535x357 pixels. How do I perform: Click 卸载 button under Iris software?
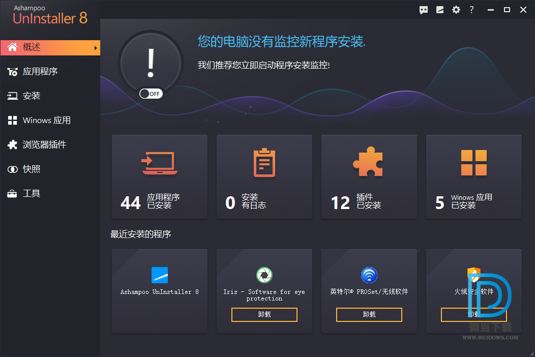(264, 315)
